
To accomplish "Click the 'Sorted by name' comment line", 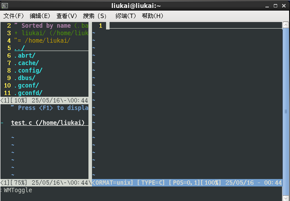I will 51,26.
